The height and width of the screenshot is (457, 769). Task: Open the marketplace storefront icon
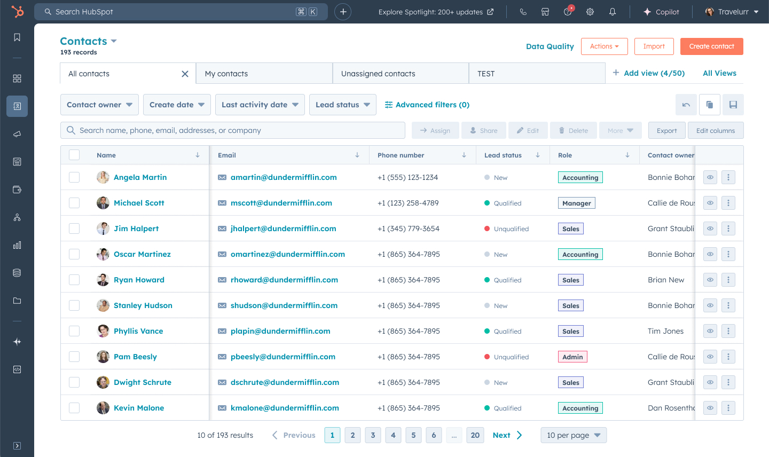[x=545, y=12]
